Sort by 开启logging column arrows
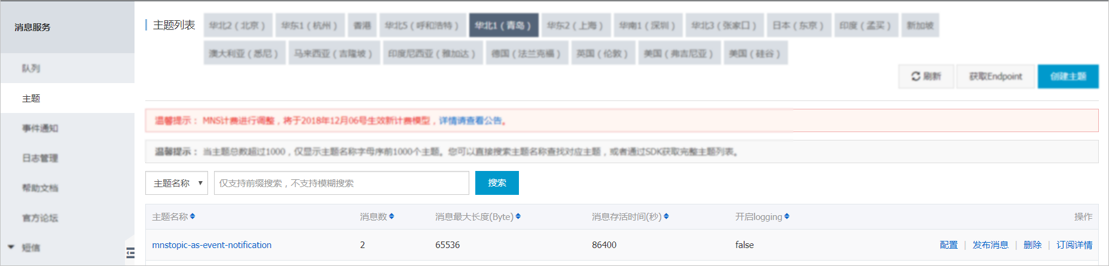The image size is (1109, 266). [787, 216]
